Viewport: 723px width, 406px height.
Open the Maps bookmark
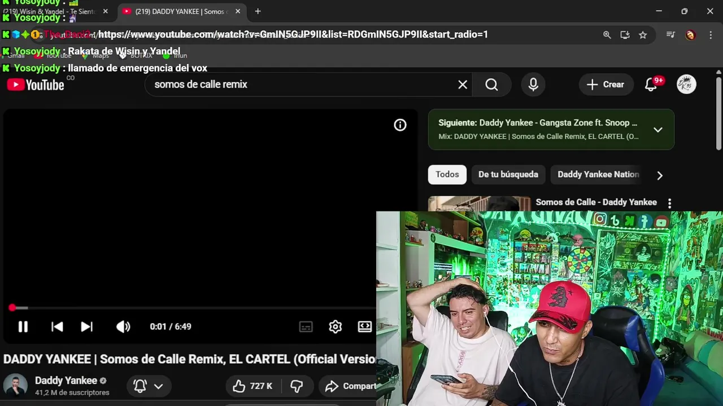(x=96, y=55)
